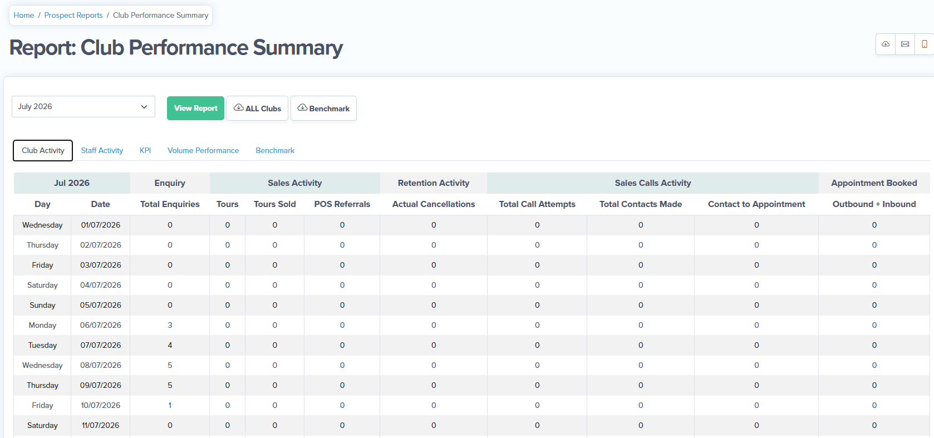
Task: Open the Benchmark tab
Action: pos(275,150)
